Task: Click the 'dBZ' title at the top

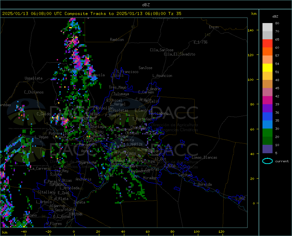Action: coord(146,5)
